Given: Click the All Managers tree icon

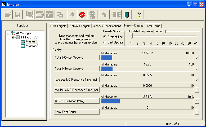Looking at the screenshot, I should pyautogui.click(x=13, y=33).
